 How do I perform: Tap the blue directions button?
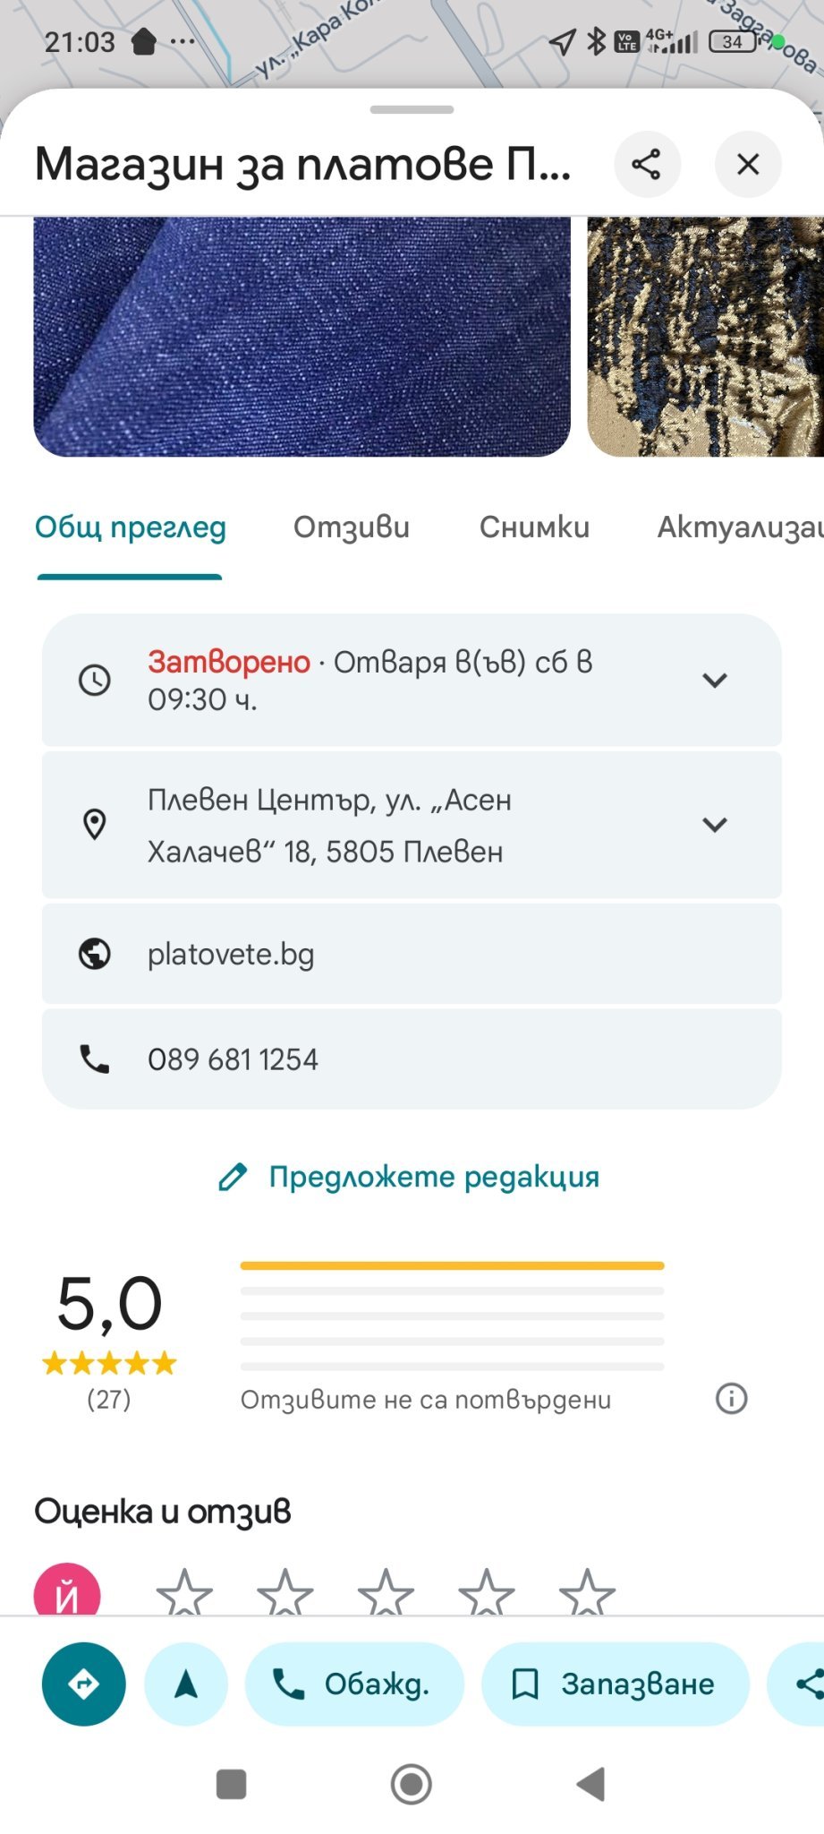tap(83, 1684)
